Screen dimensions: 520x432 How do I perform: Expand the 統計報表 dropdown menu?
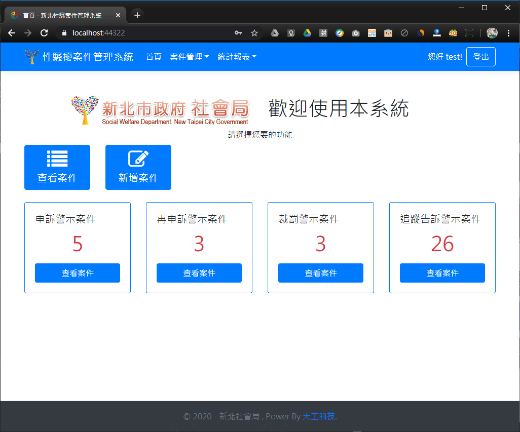(x=237, y=57)
